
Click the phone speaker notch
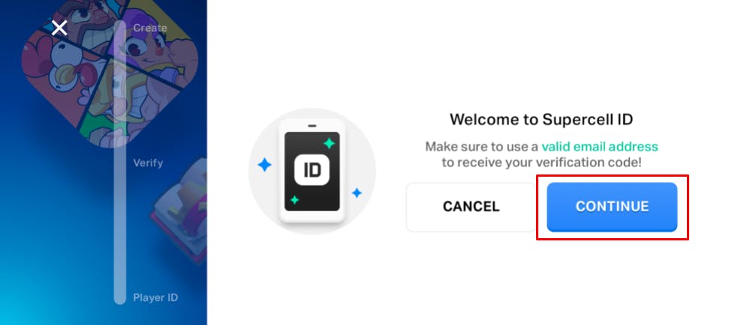tap(312, 126)
